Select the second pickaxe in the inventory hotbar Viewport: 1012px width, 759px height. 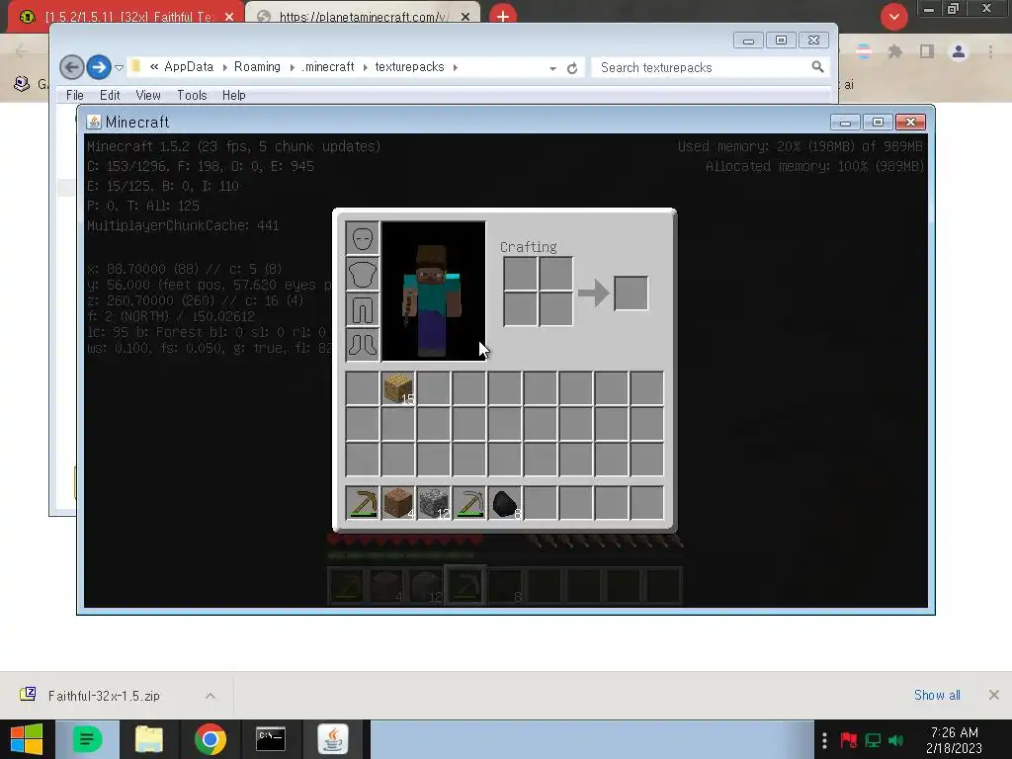click(468, 503)
